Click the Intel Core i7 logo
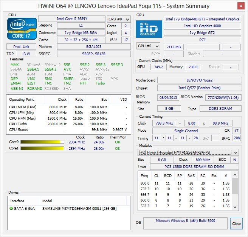248x237 pixels. click(22, 29)
